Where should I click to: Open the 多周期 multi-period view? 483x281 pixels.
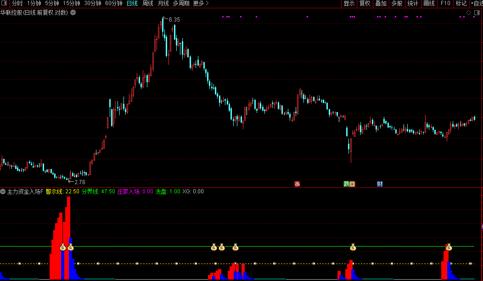[x=181, y=3]
